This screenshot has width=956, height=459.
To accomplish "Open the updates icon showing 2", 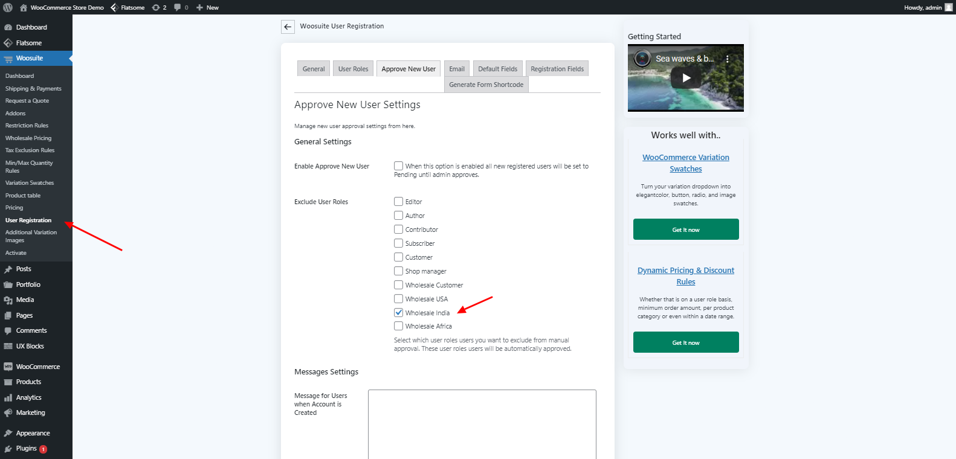I will coord(156,7).
